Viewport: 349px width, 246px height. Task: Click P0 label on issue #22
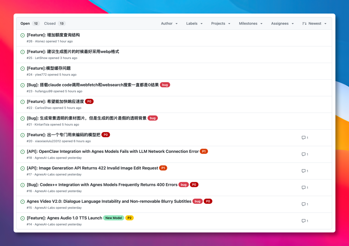coord(89,102)
